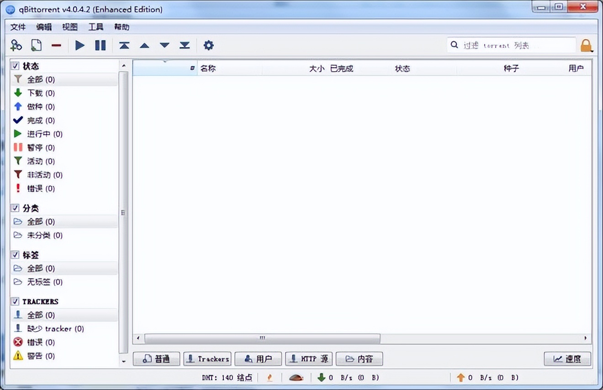
Task: Switch to the HTTP 源 tab
Action: (x=309, y=359)
